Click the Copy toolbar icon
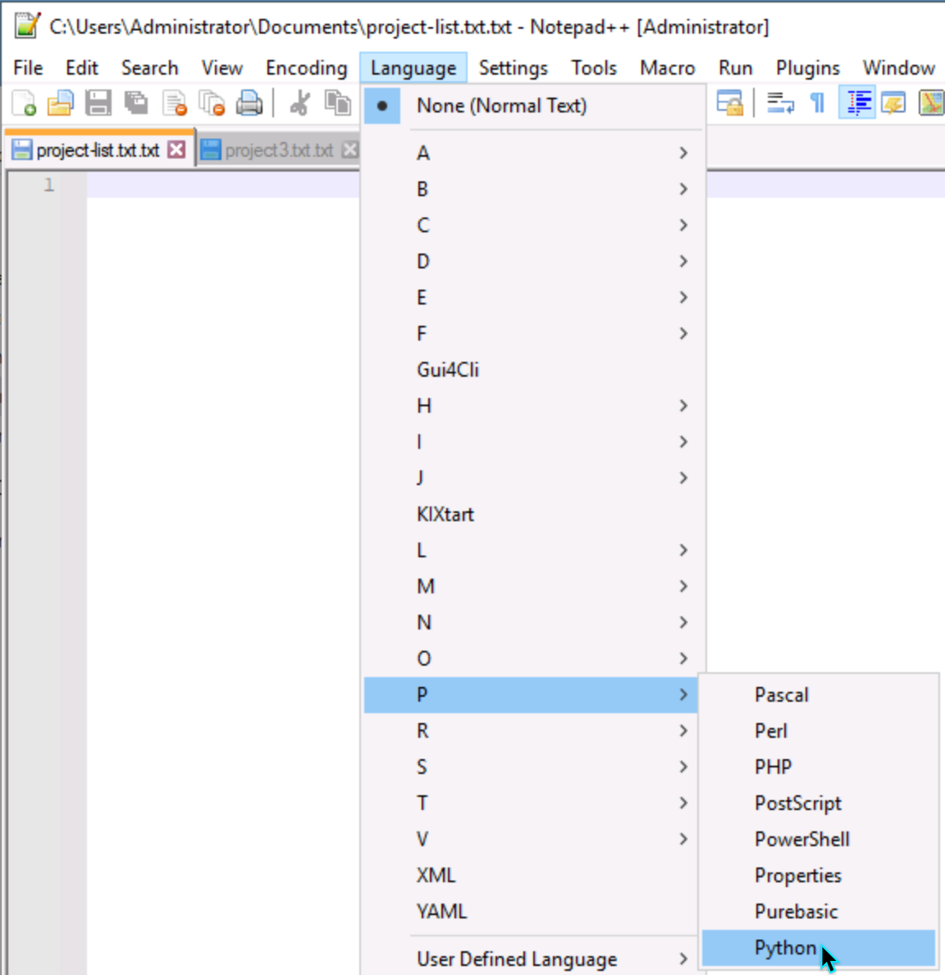 (338, 103)
